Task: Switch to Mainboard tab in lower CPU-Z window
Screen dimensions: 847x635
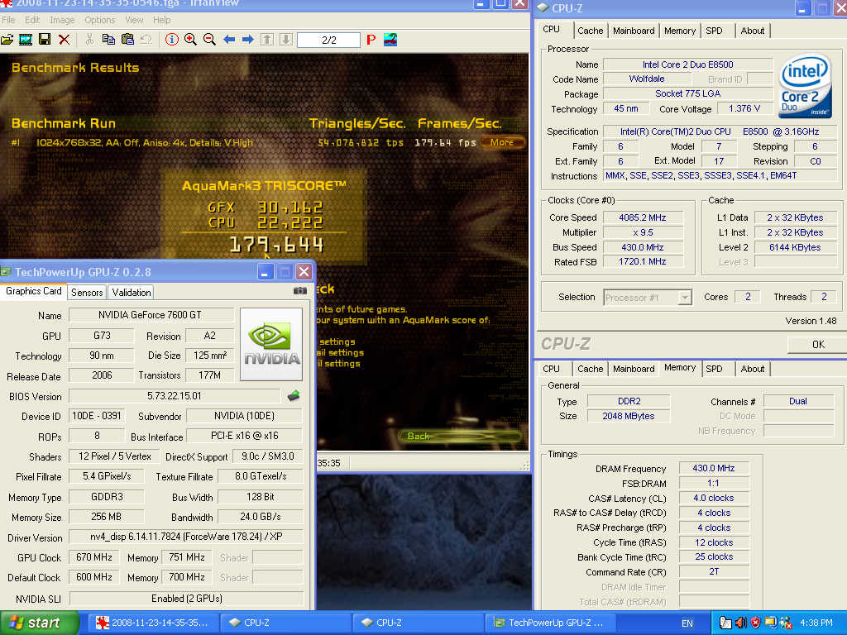Action: (x=634, y=369)
